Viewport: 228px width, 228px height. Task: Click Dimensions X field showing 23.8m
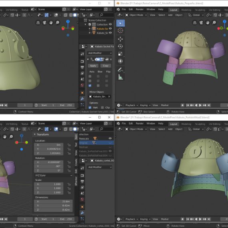click(x=53, y=202)
